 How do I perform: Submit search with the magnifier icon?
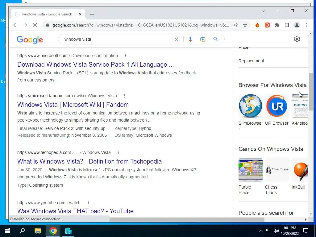215,39
